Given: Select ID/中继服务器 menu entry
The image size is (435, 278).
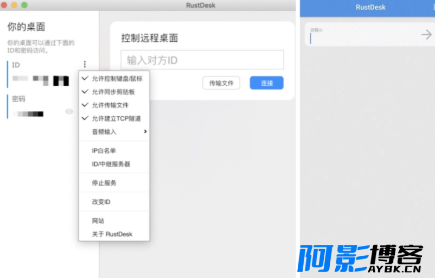Looking at the screenshot, I should pyautogui.click(x=114, y=164).
